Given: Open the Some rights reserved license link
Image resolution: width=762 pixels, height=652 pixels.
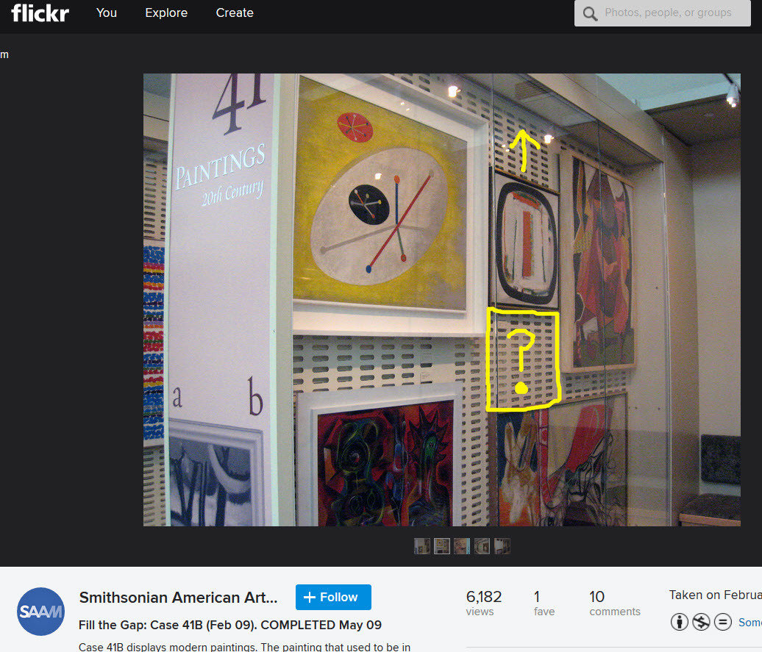Looking at the screenshot, I should click(749, 623).
